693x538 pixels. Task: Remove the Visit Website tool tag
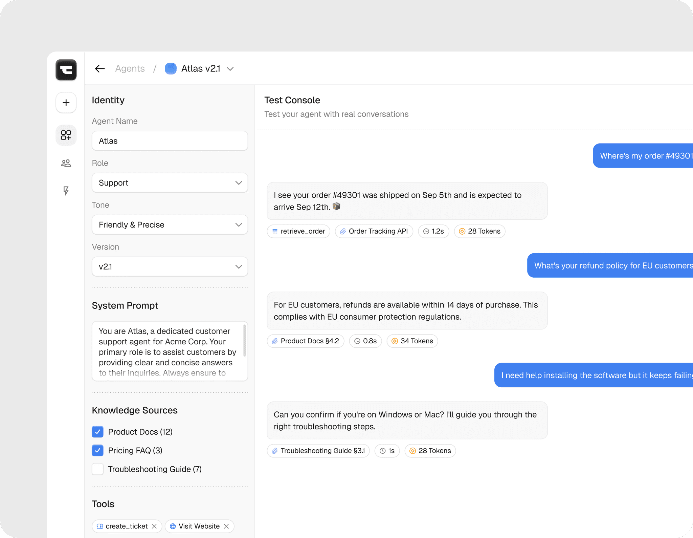[x=226, y=526]
